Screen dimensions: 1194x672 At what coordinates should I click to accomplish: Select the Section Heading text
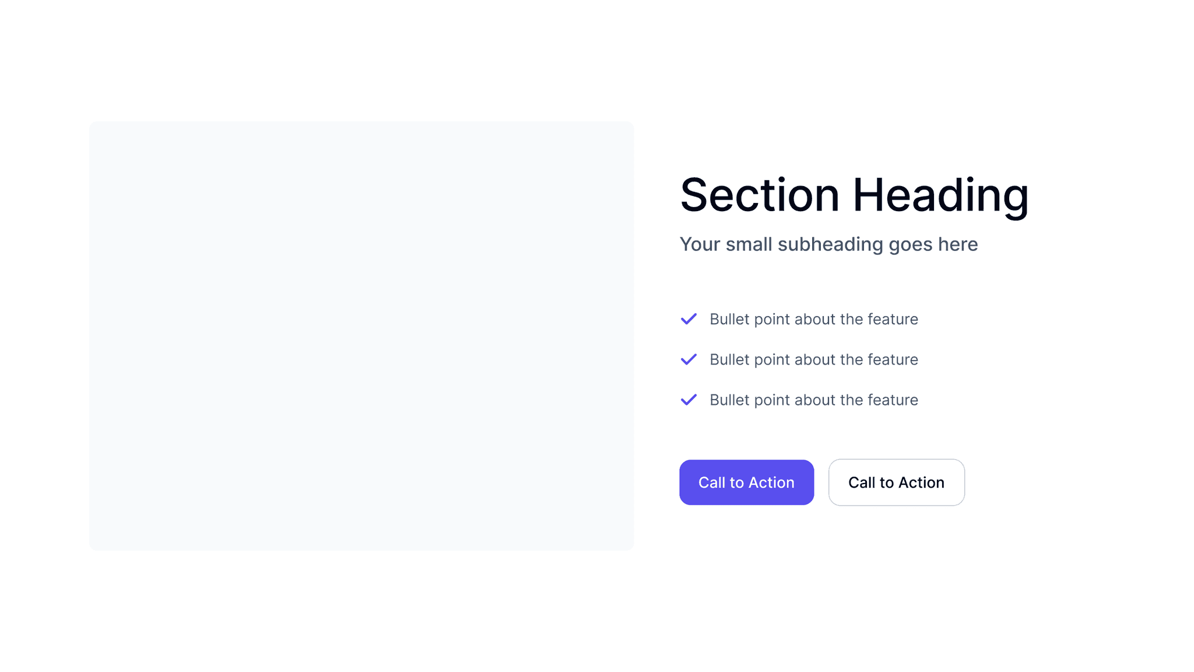[x=854, y=195]
